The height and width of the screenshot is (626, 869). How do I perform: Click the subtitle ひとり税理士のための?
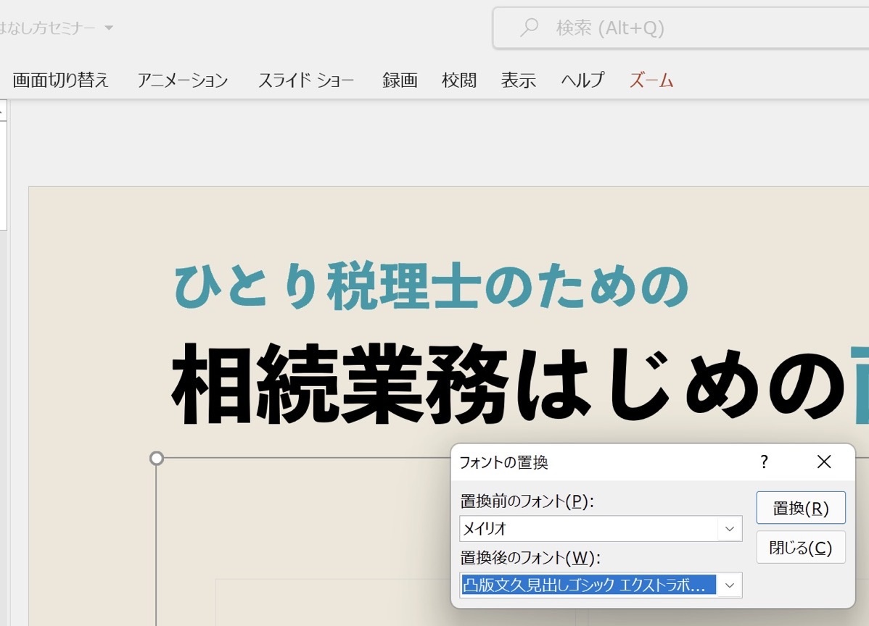click(431, 287)
